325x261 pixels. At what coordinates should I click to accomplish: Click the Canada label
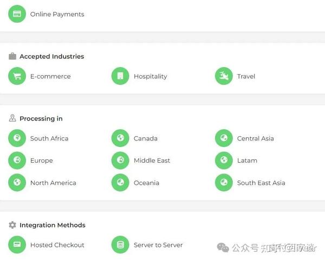point(146,138)
